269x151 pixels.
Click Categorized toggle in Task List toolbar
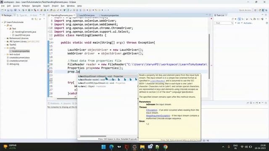tap(239, 19)
